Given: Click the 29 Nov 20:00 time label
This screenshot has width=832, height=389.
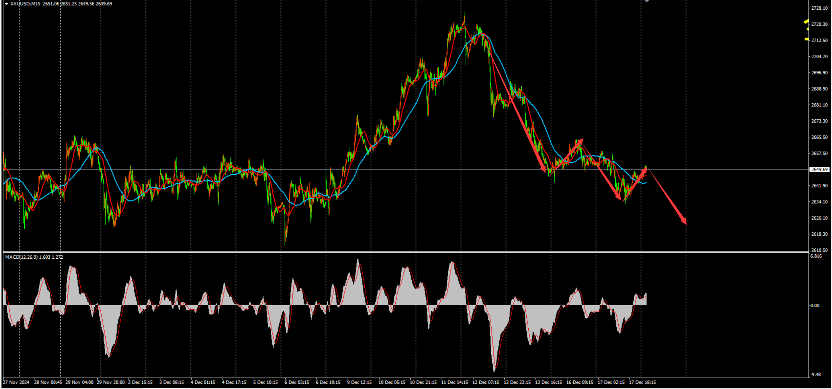Looking at the screenshot, I should [x=111, y=382].
